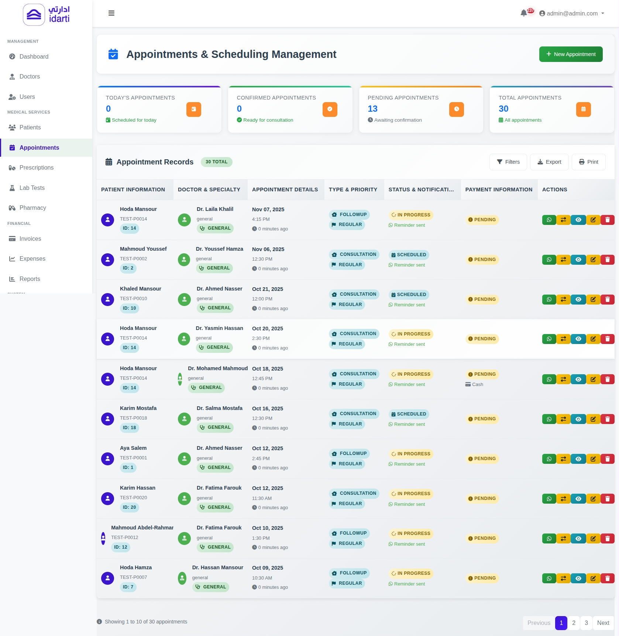Click the WhatsApp icon in Aya Salem's row

(549, 459)
